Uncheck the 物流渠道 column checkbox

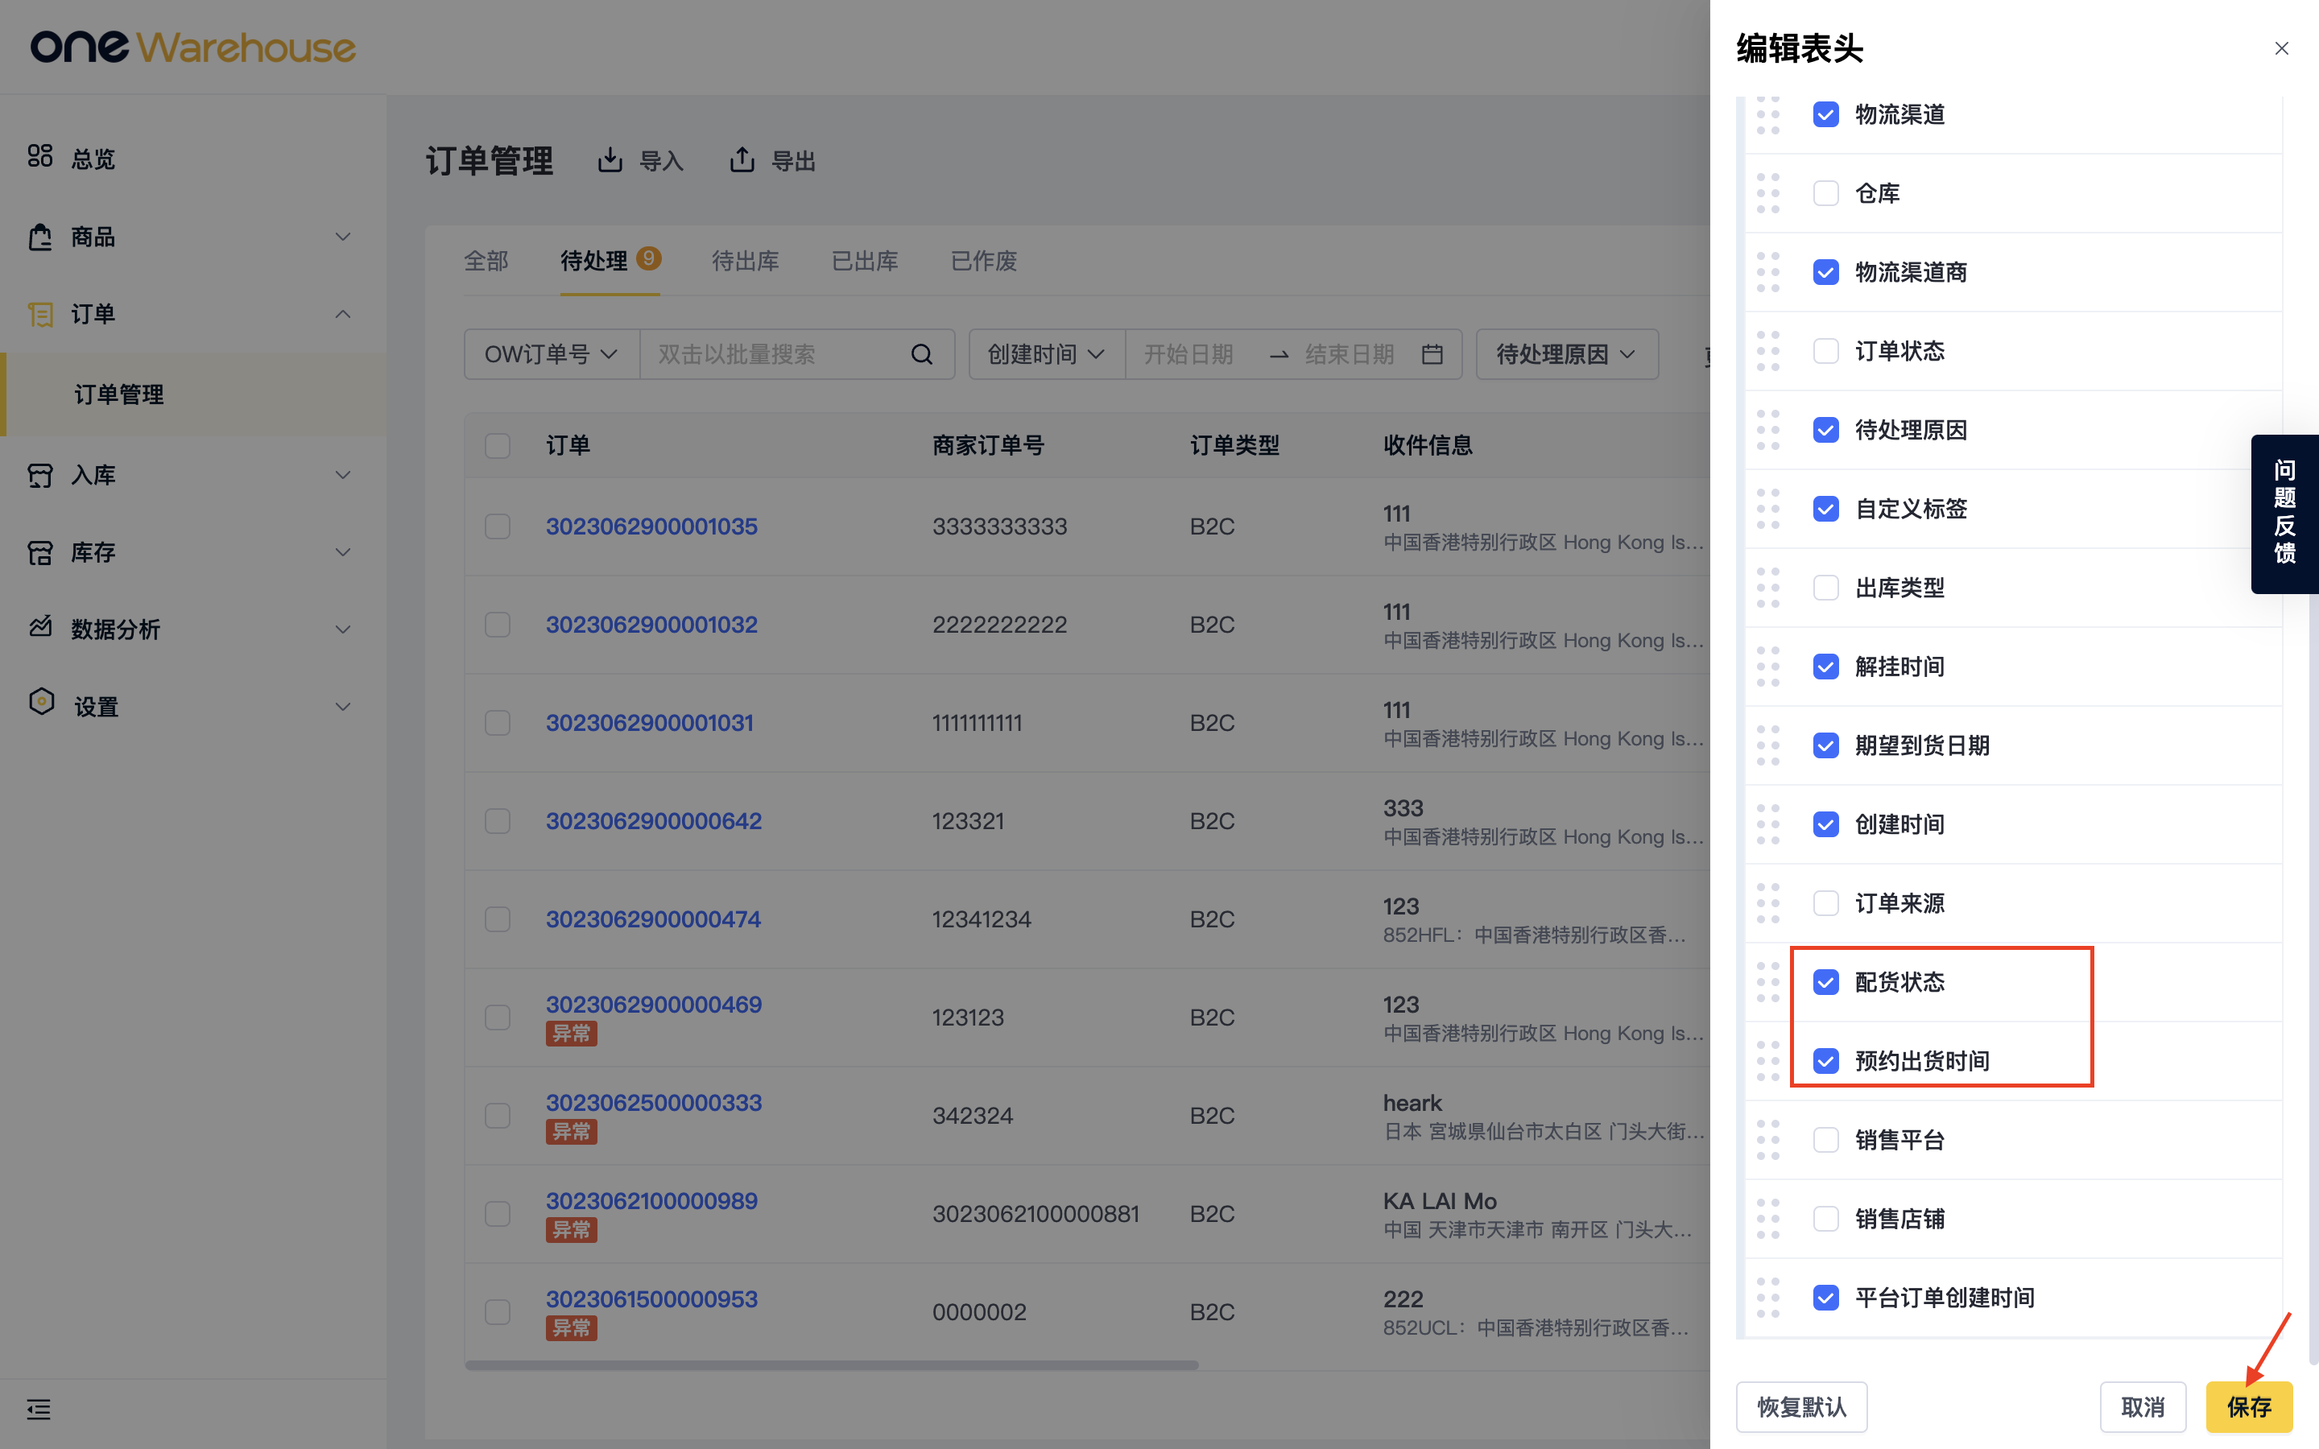click(1825, 115)
